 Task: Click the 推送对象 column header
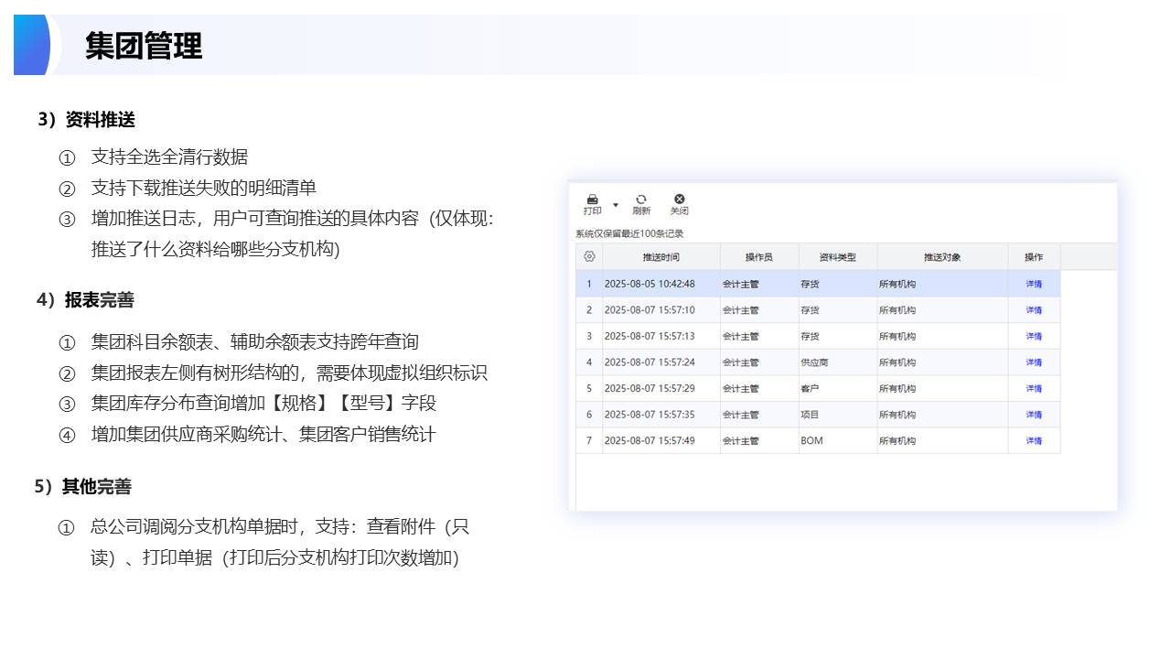click(x=941, y=257)
